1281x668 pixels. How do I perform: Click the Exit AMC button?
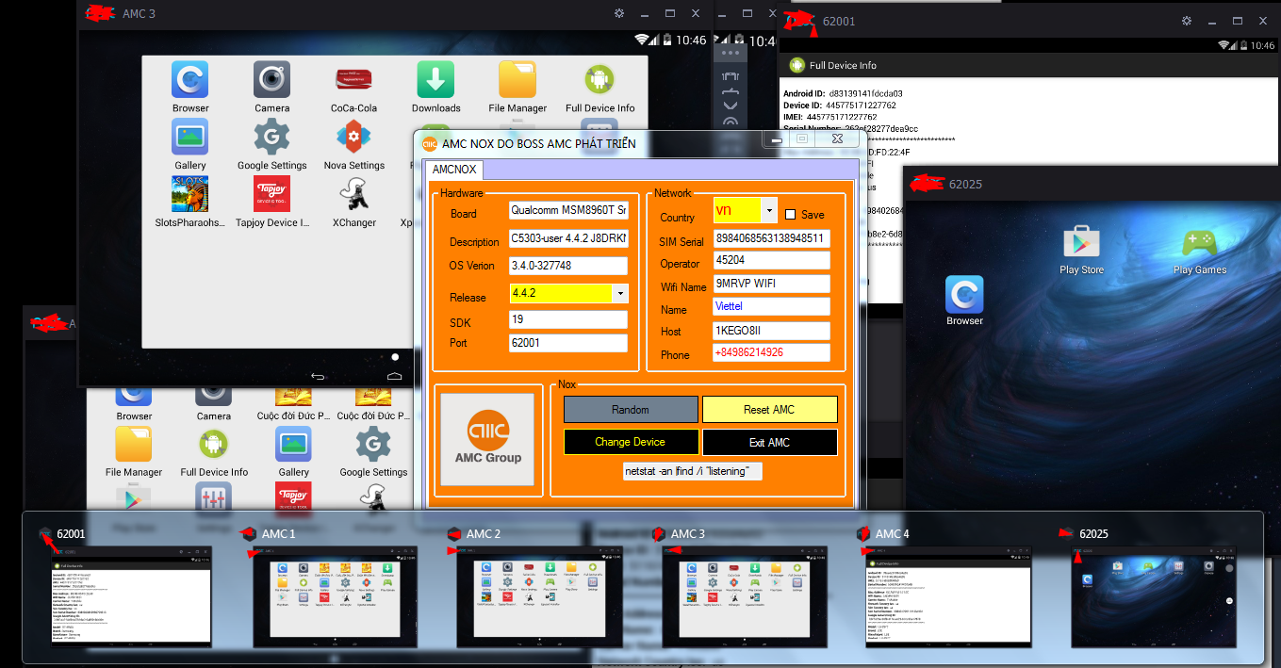click(769, 442)
